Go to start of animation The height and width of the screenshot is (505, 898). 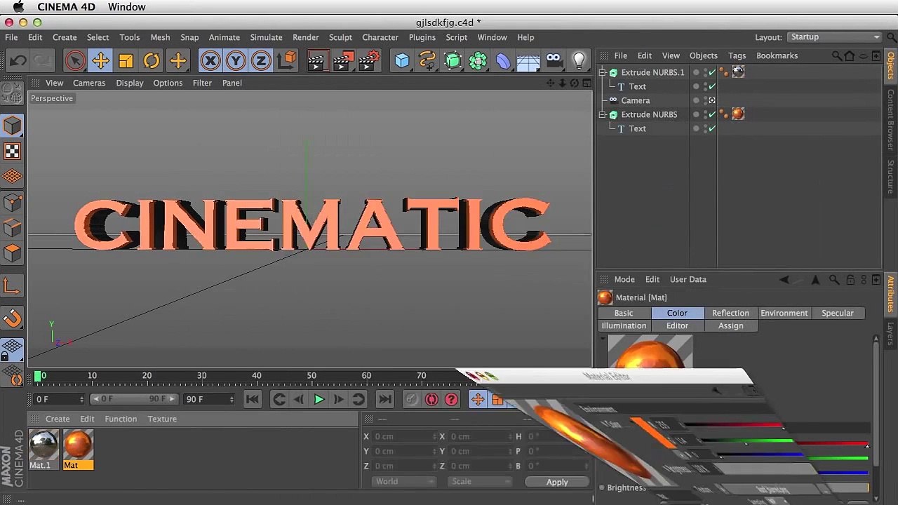[x=253, y=399]
